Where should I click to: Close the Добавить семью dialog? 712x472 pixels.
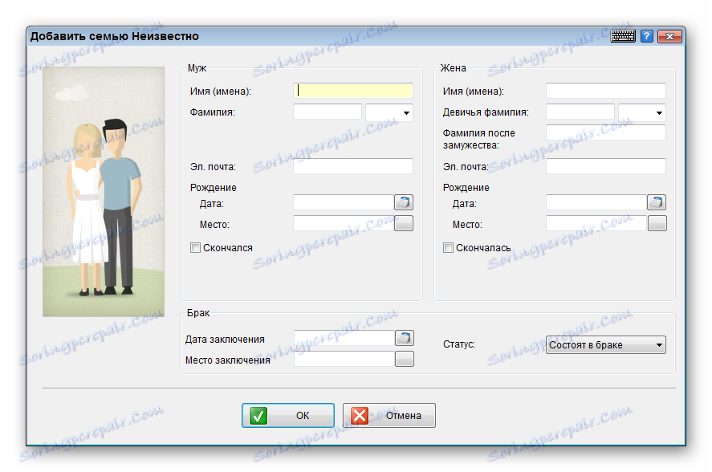click(669, 36)
